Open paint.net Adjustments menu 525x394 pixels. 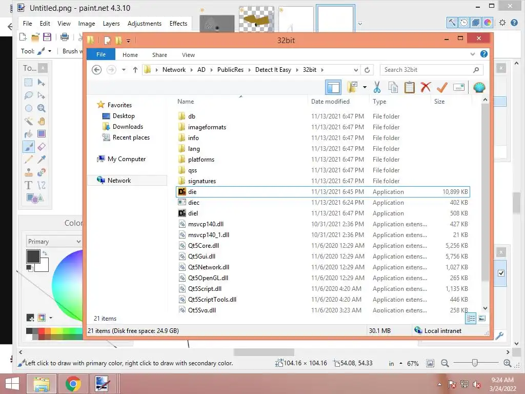(144, 24)
